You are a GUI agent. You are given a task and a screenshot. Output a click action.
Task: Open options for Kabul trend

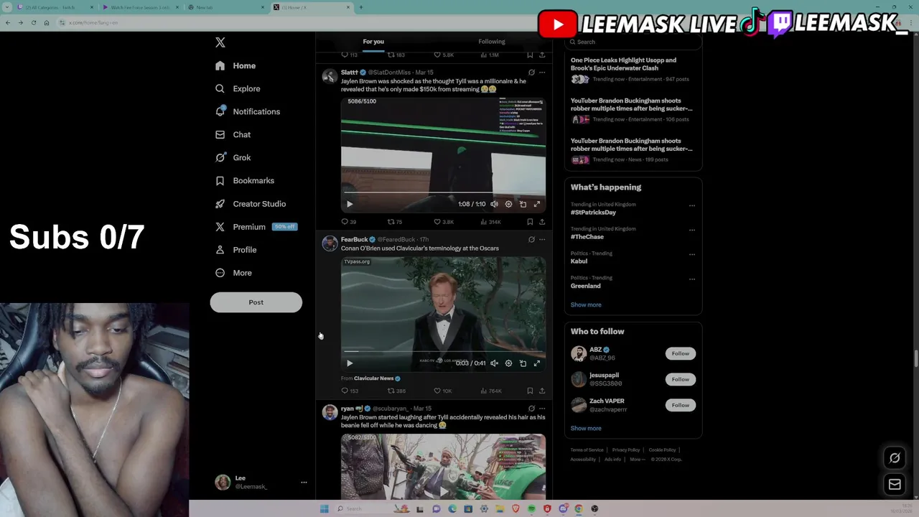click(x=692, y=254)
